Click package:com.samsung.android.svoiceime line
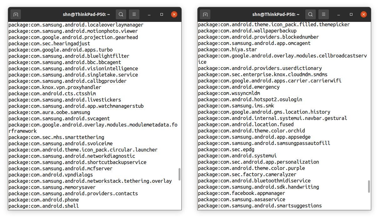 [x=60, y=143]
